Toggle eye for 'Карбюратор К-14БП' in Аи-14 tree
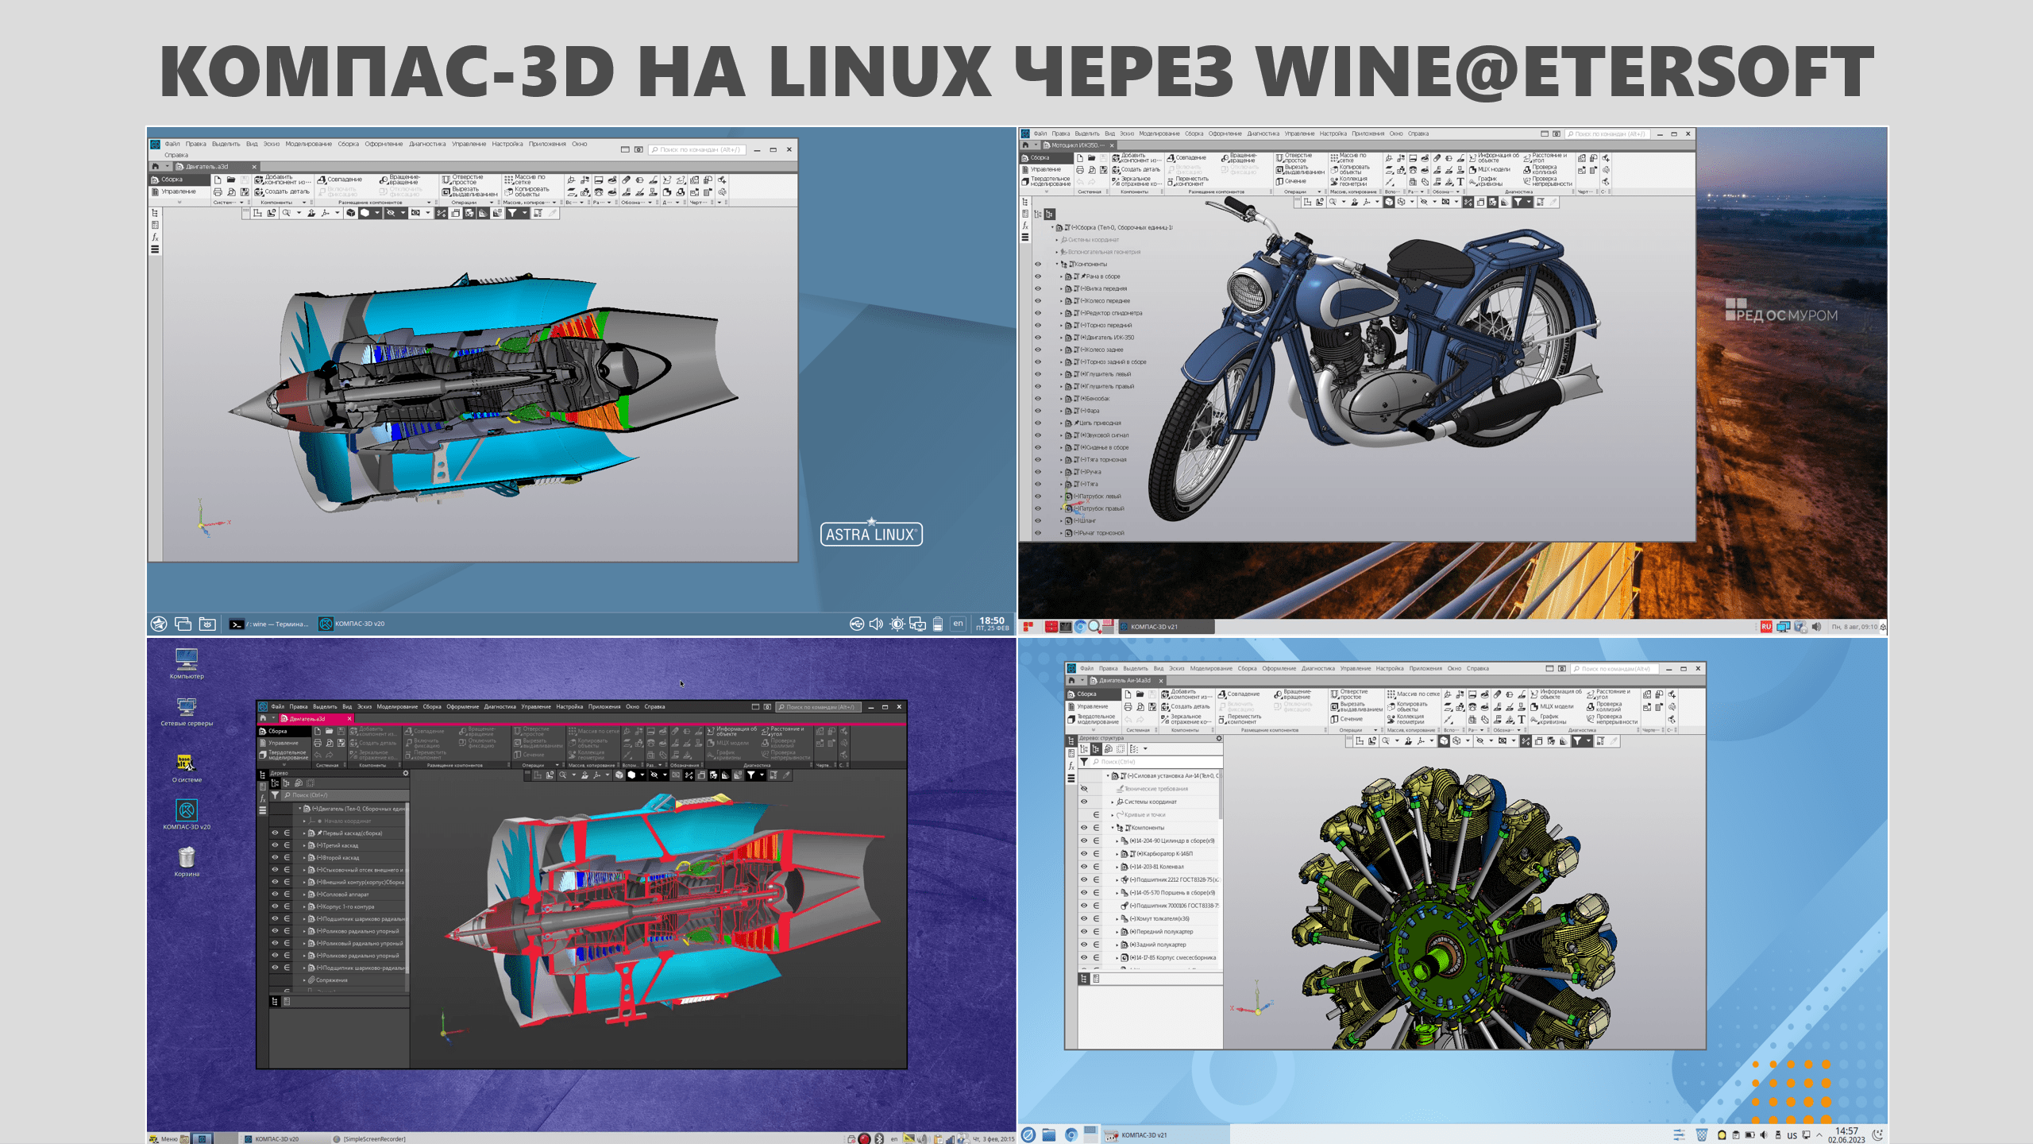 [x=1084, y=854]
